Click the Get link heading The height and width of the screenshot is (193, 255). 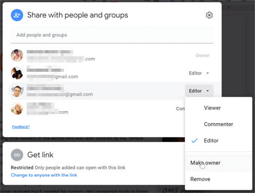40,155
